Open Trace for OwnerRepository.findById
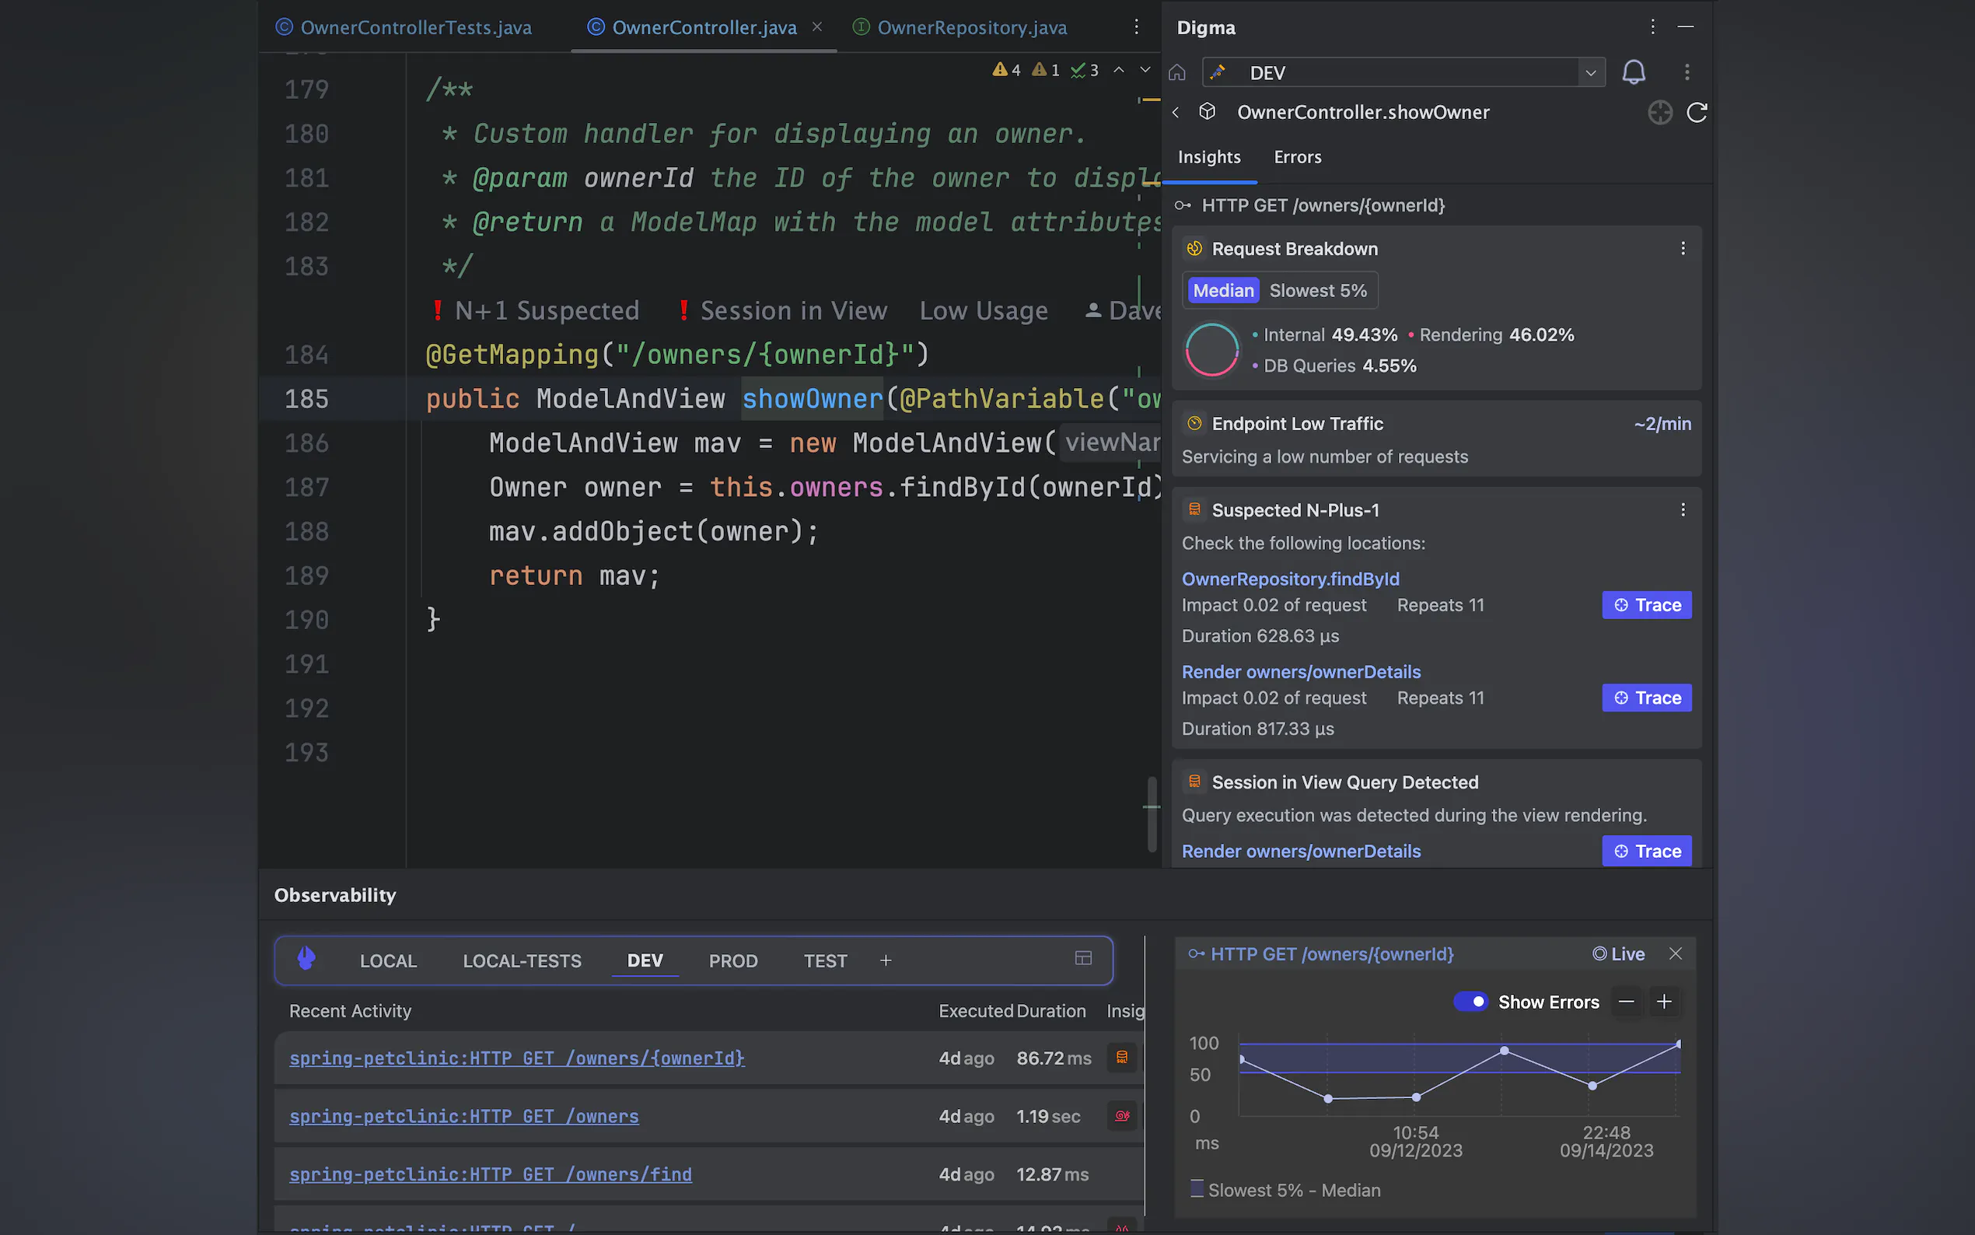Screen dimensions: 1975x1235 (x=1646, y=604)
